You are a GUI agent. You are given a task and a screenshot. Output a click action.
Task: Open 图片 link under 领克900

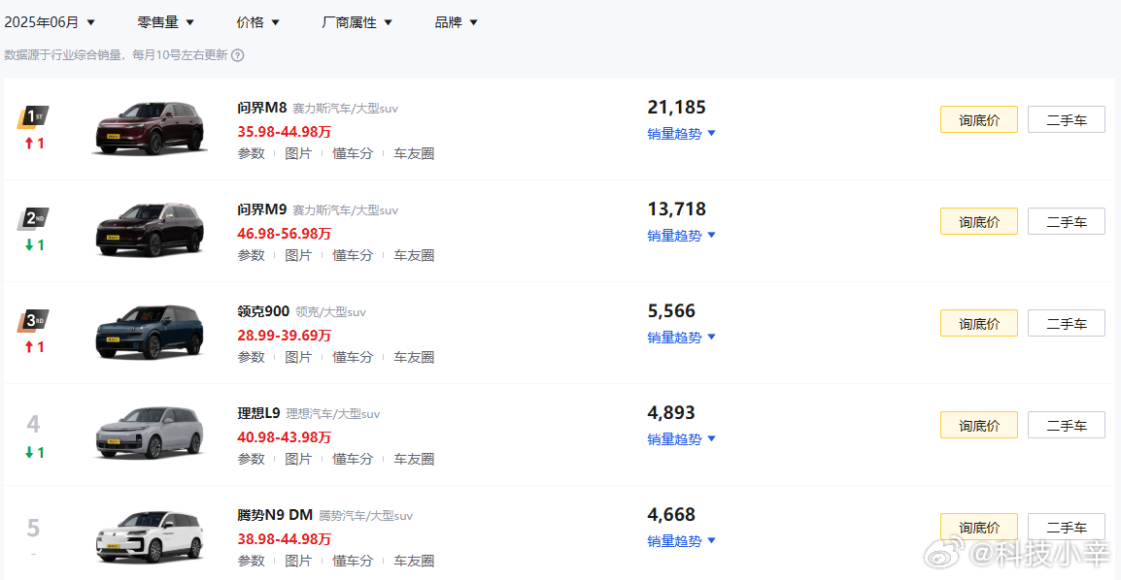coord(298,358)
